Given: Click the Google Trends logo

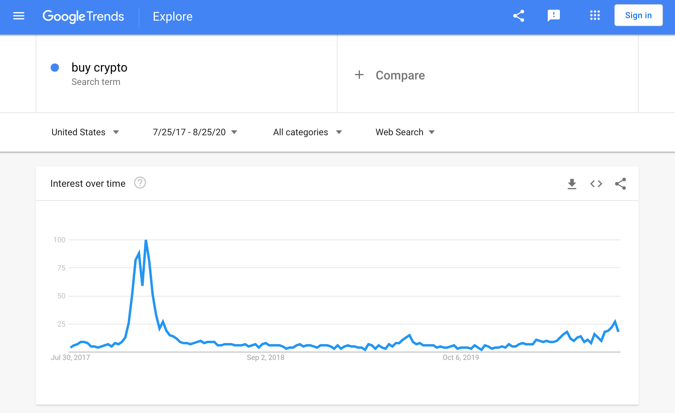Looking at the screenshot, I should [x=83, y=16].
